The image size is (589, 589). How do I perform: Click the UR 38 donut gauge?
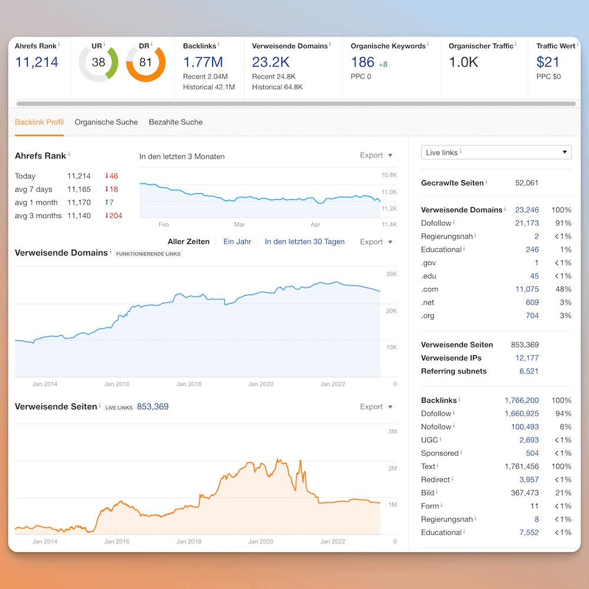(98, 62)
